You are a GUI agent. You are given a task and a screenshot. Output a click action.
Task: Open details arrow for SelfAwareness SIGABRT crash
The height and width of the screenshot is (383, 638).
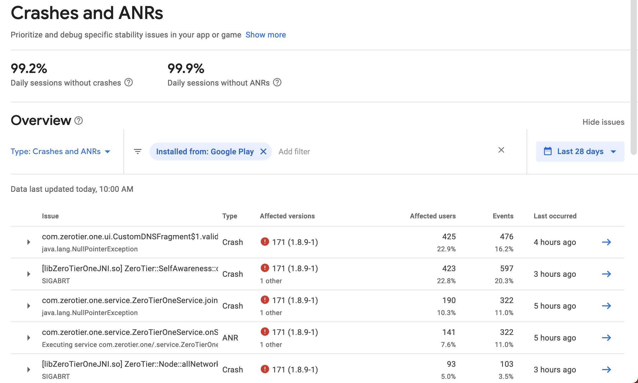coord(607,274)
